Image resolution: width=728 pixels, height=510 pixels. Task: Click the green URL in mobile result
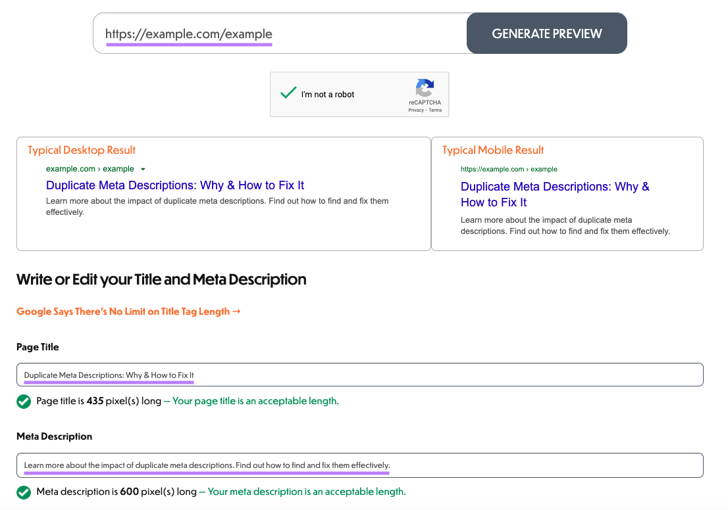tap(508, 169)
